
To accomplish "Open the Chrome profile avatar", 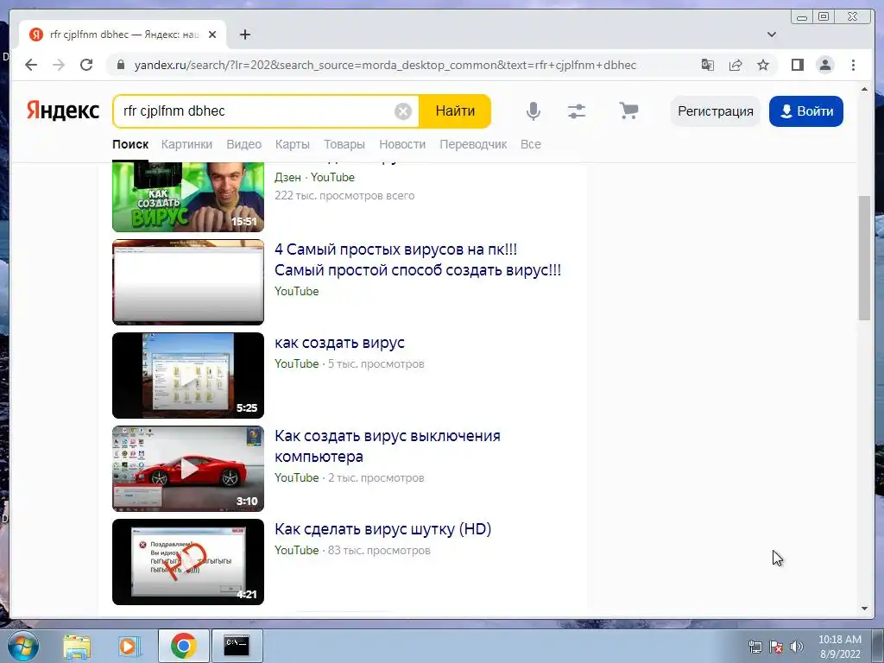I will tap(824, 65).
